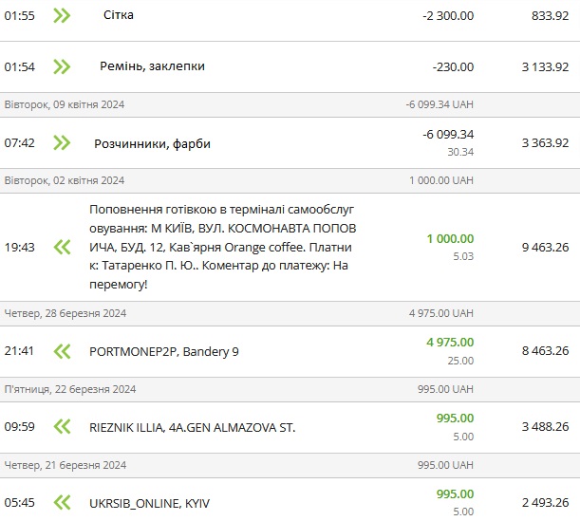Click the incoming arrow for RIEZNIK ILLIA transfer
The image size is (580, 521).
(62, 427)
